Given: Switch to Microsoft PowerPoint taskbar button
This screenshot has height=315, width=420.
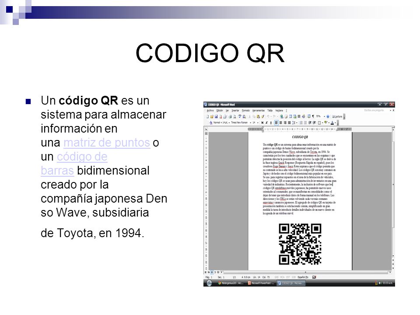Looking at the screenshot, I should tap(261, 283).
